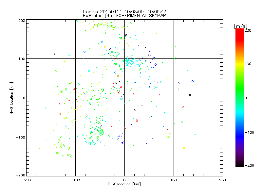Click the 'N-S location [km]' axis label
262x196 pixels.
pyautogui.click(x=11, y=98)
